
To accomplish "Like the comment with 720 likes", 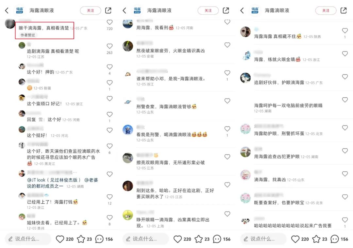I will [x=109, y=22].
